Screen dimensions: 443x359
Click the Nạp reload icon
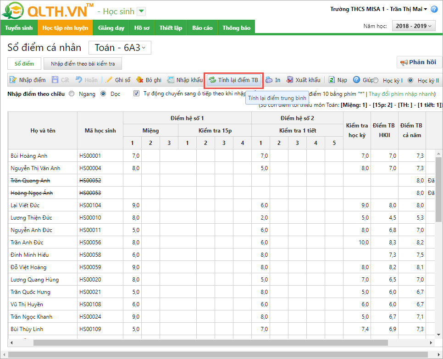click(332, 80)
